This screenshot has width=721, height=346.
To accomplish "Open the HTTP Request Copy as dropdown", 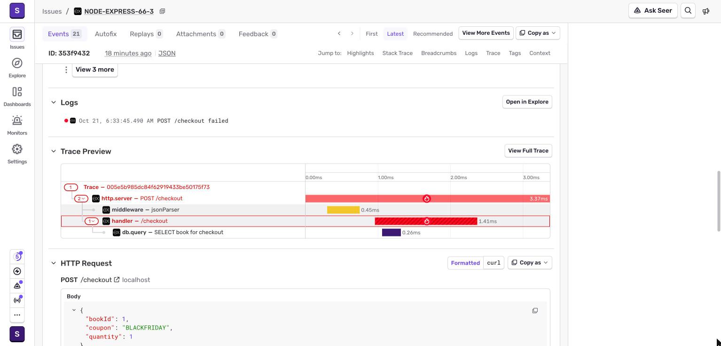I will pyautogui.click(x=530, y=263).
